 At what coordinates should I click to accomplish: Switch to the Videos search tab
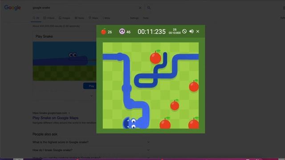pyautogui.click(x=49, y=18)
